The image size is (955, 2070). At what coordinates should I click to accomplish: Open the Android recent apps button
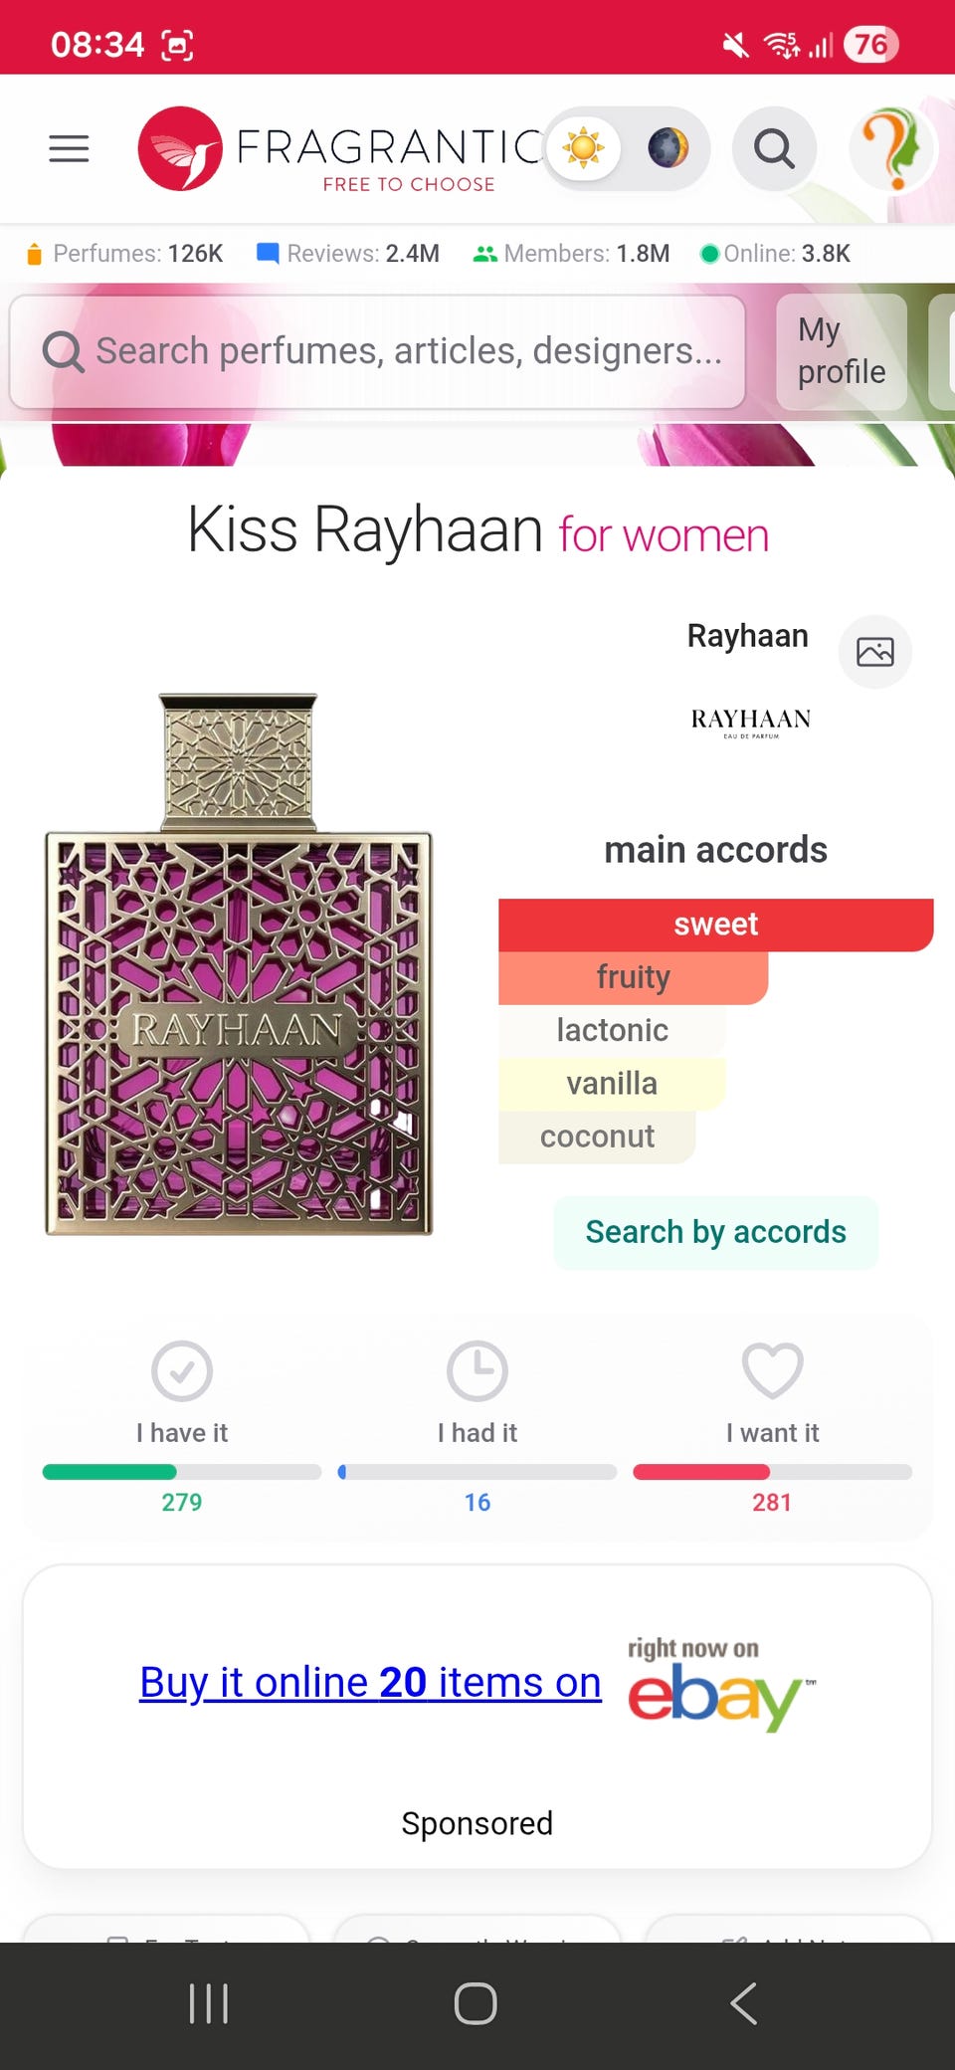tap(209, 2003)
